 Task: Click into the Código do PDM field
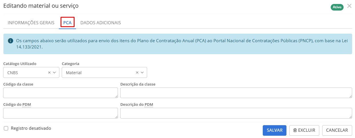point(61,113)
